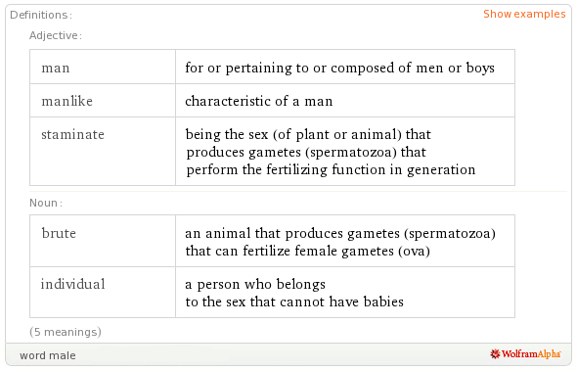Click the 'Adjective:' section label
Viewport: 577px width, 371px height.
click(x=55, y=35)
